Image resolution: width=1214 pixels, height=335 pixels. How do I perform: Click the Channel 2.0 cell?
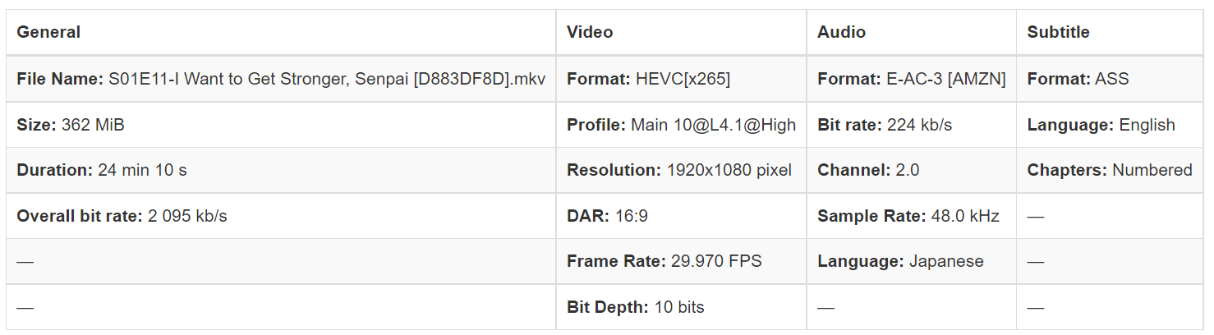tap(868, 171)
